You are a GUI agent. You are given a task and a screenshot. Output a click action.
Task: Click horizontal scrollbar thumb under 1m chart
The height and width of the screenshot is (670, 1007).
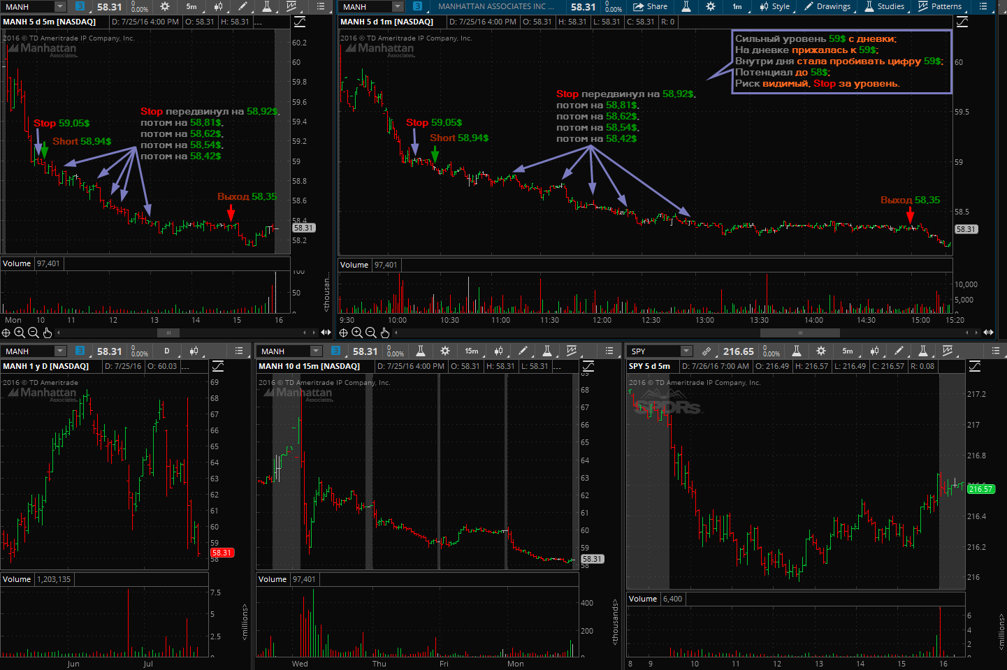[800, 333]
